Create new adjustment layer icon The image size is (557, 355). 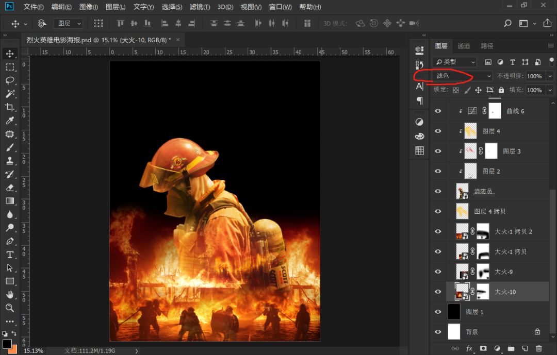[x=497, y=348]
